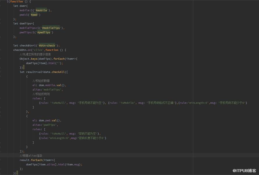Click the message 手机号码格式不正确
Image resolution: width=259 pixels, height=175 pixels.
[161, 103]
